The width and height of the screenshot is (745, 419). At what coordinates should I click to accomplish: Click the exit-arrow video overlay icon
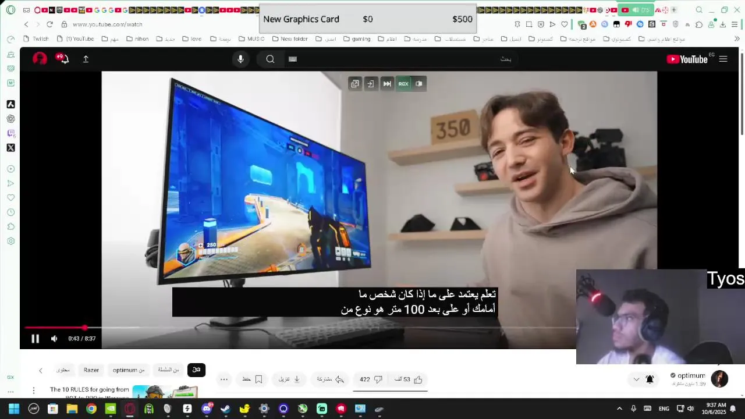click(x=371, y=84)
